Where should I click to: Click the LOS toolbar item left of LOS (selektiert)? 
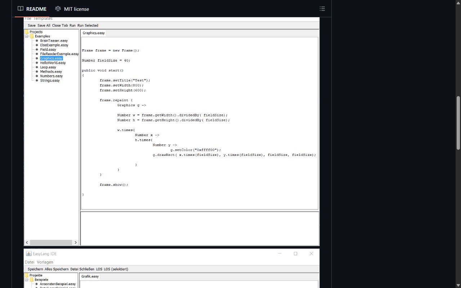tap(99, 269)
